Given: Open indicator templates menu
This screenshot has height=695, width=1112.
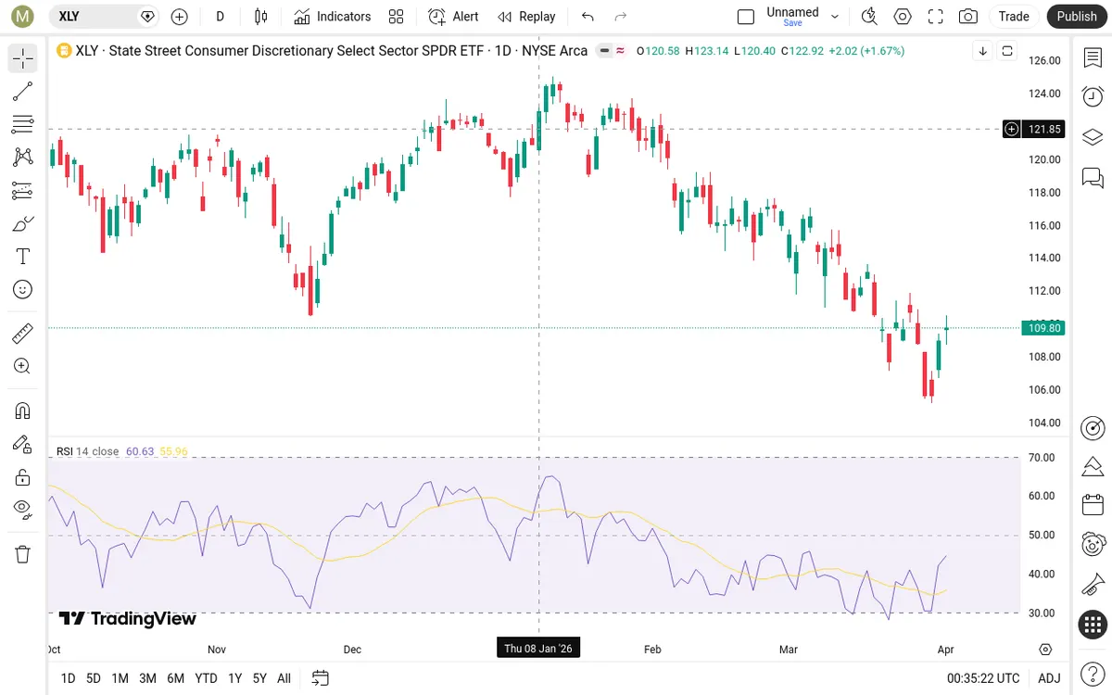Looking at the screenshot, I should pyautogui.click(x=397, y=17).
